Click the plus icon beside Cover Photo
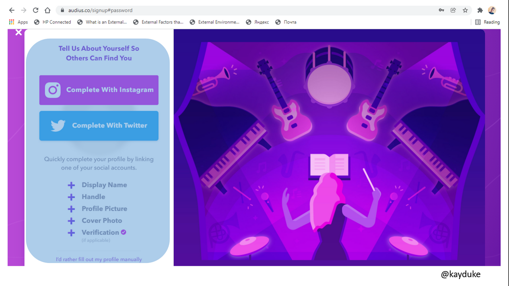Screen dimensions: 509x286 [x=71, y=221]
